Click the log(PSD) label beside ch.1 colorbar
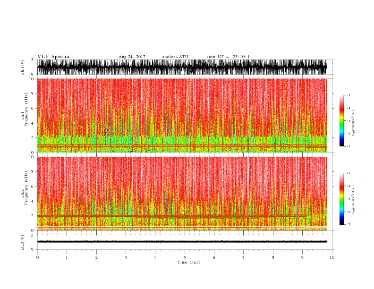This screenshot has height=289, width=374. tap(353, 123)
